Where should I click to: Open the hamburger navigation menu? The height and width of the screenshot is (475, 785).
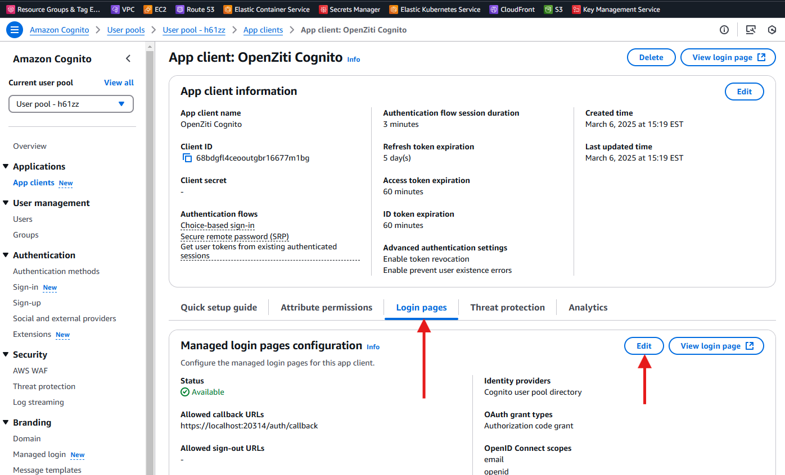pyautogui.click(x=15, y=30)
